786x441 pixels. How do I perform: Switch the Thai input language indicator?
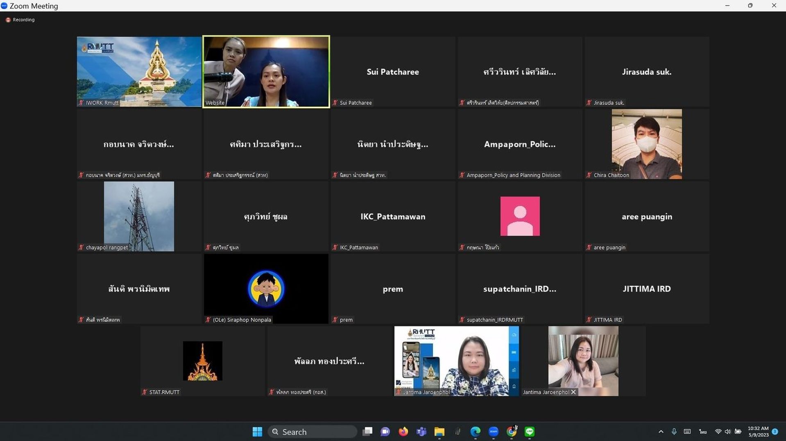[703, 432]
